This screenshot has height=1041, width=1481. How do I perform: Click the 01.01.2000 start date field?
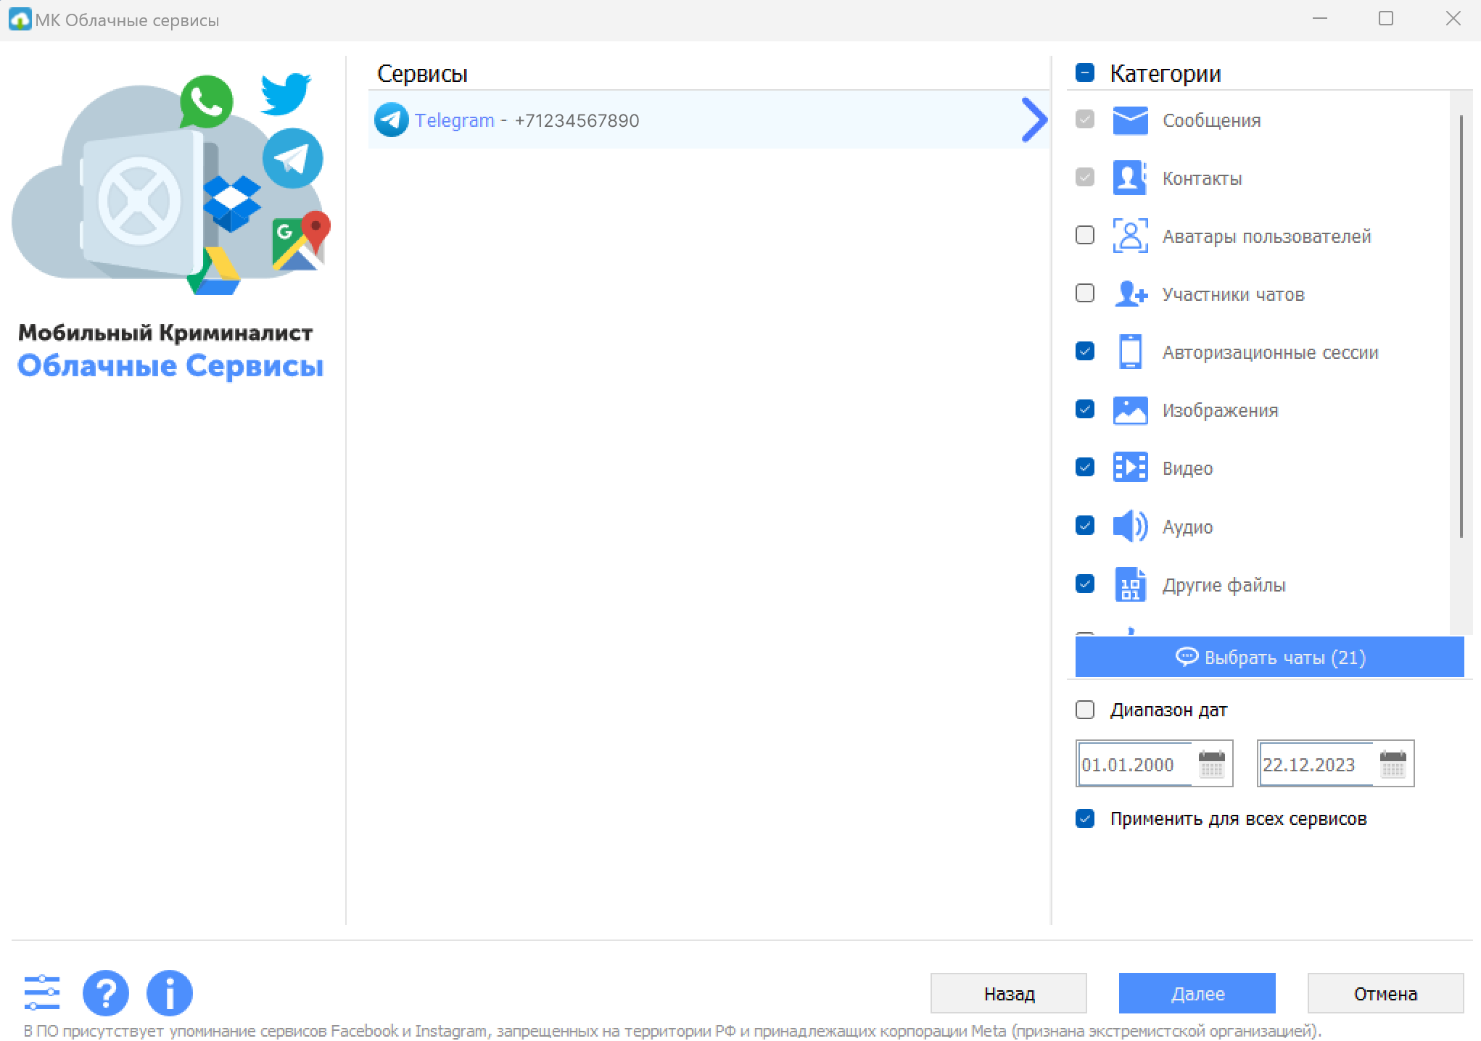click(x=1131, y=764)
